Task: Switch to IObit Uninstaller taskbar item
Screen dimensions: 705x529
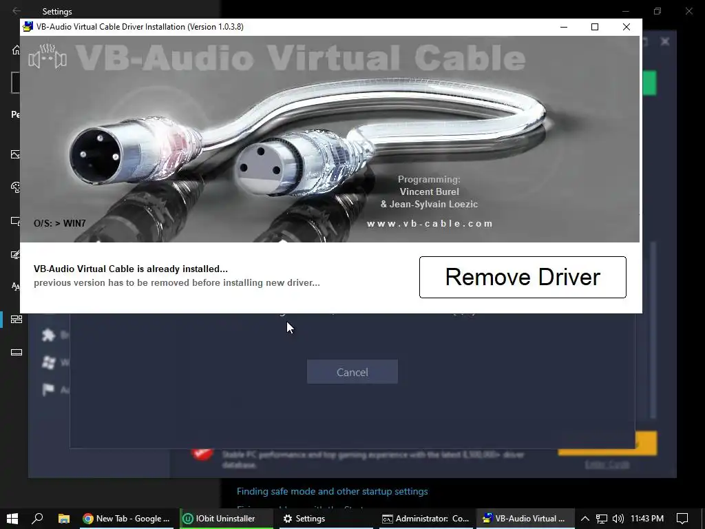Action: point(226,518)
